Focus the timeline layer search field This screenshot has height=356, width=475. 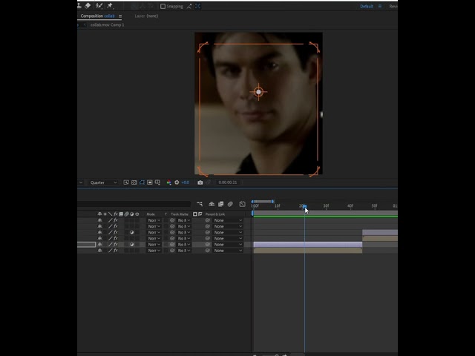(134, 204)
